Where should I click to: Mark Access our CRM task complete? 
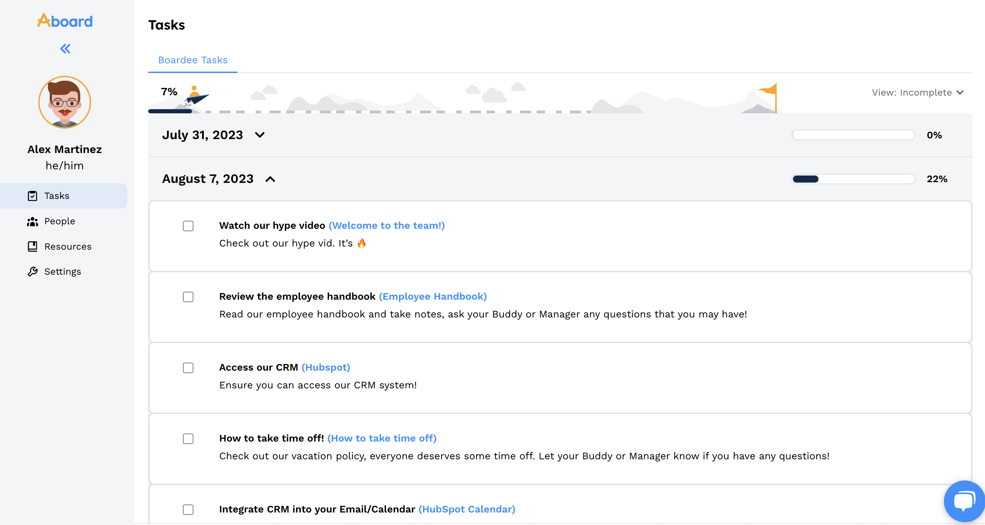pyautogui.click(x=188, y=367)
